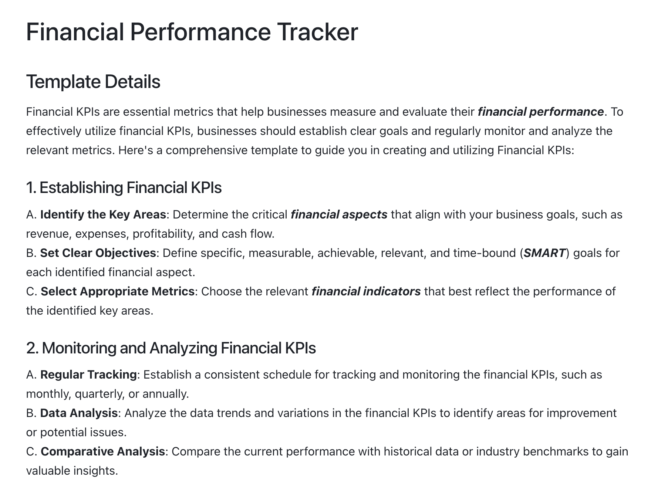Click the bold 'Data Analysis' label
This screenshot has height=488, width=668.
[79, 413]
